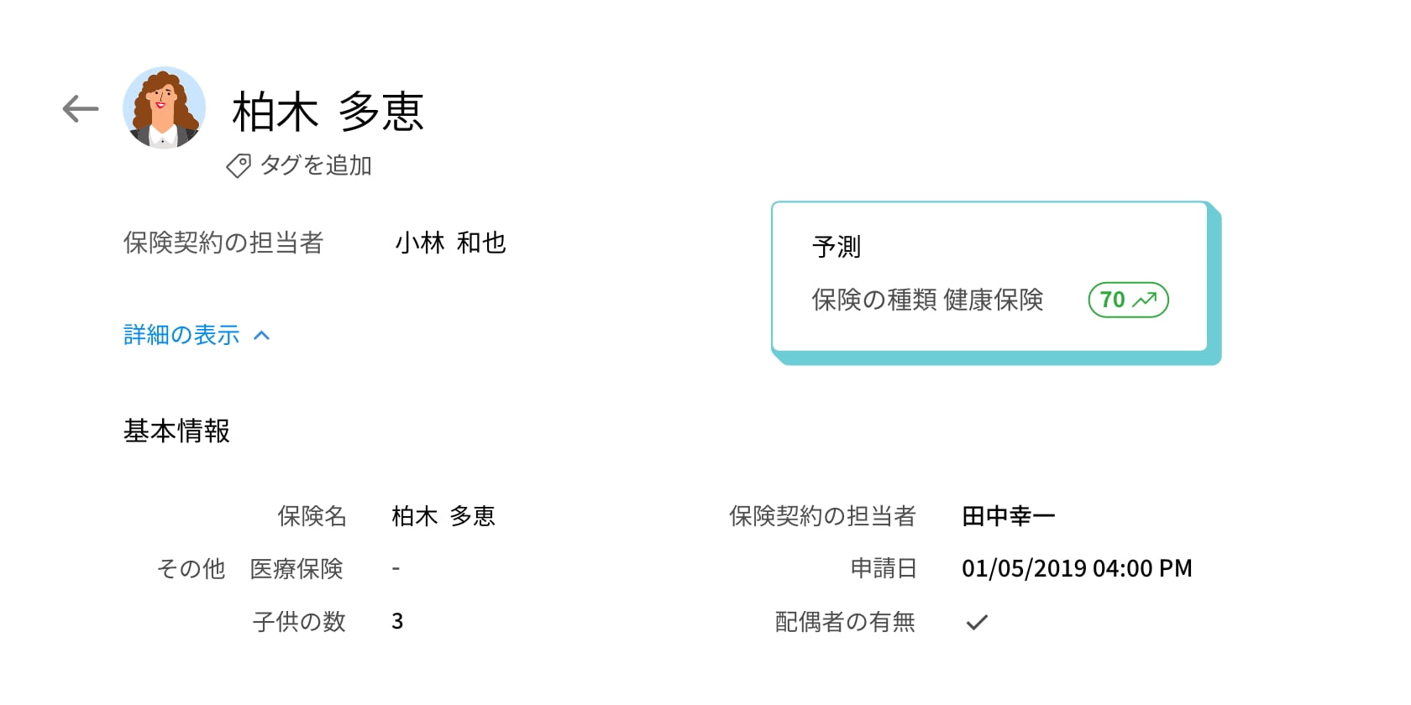Open the profile avatar of 柏木 多恵
Image resolution: width=1411 pixels, height=705 pixels.
[165, 108]
